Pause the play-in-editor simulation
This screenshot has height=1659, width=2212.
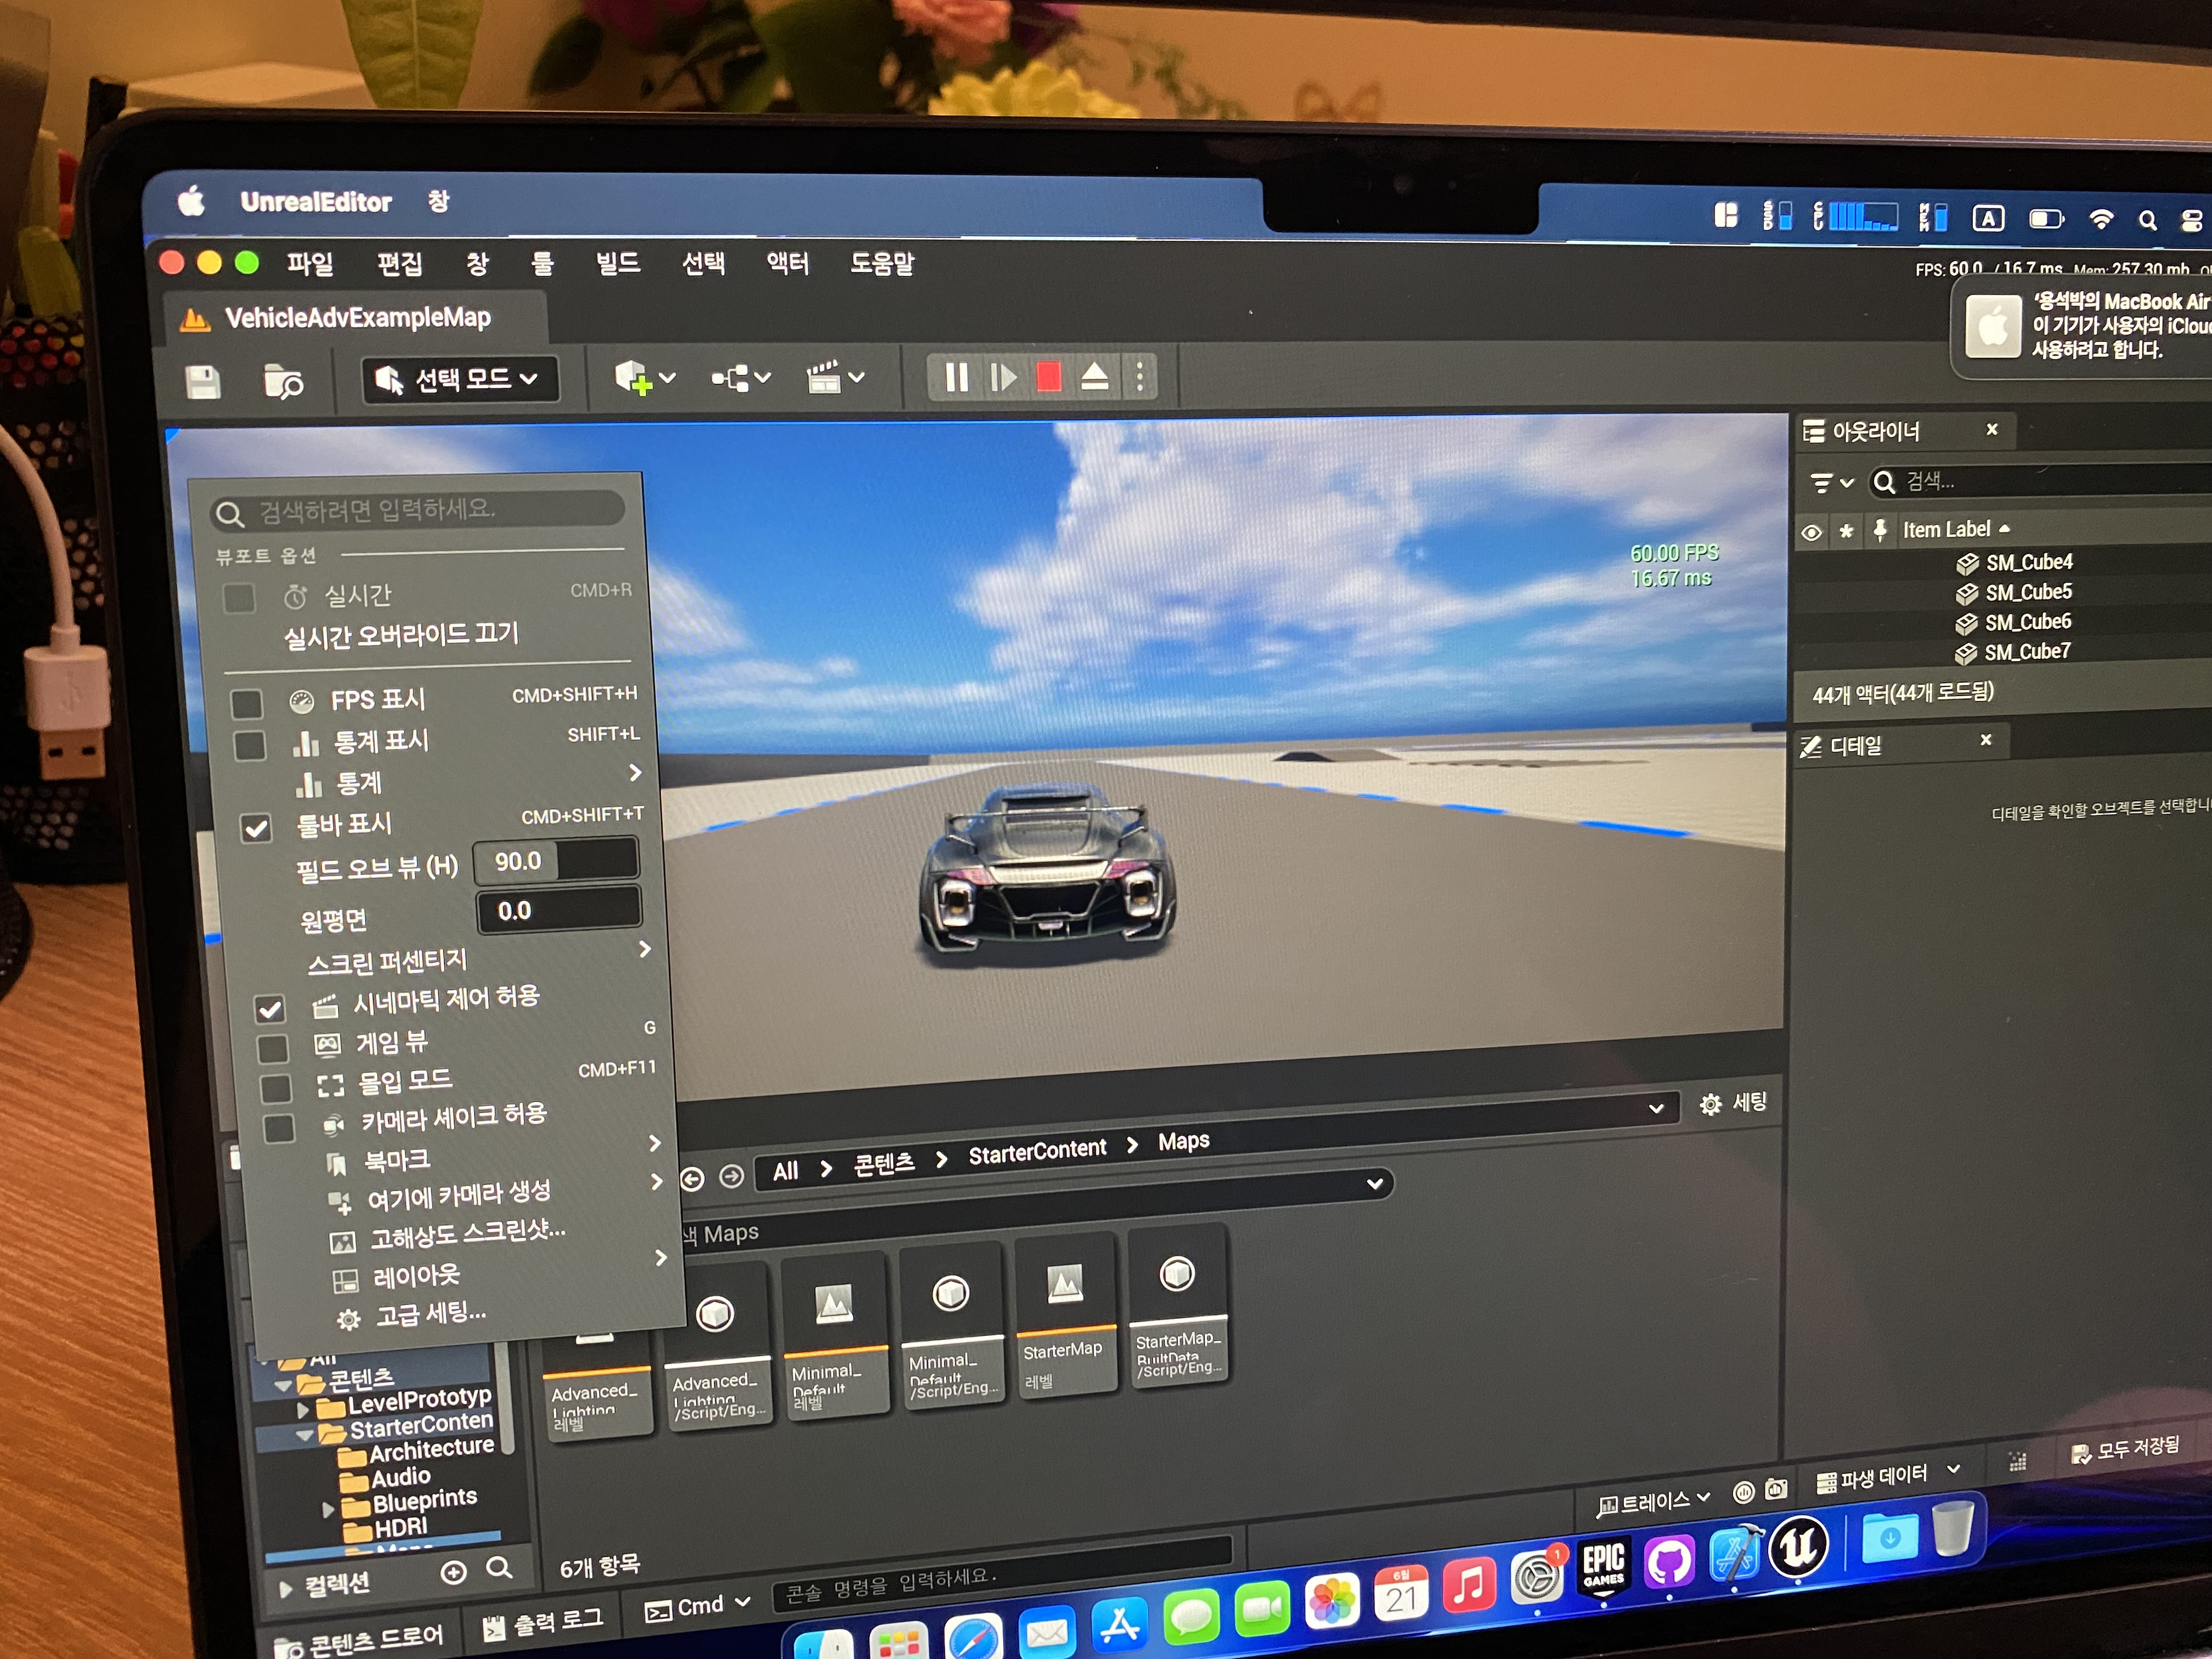(956, 377)
